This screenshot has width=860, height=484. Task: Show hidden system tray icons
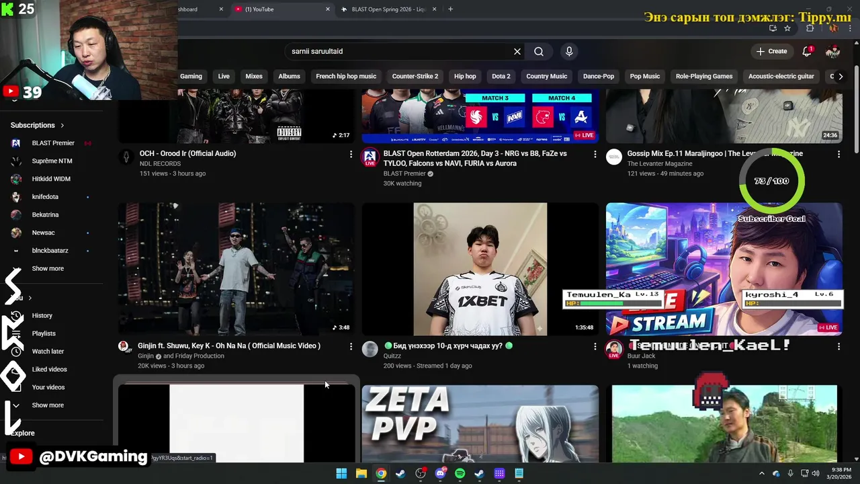[762, 473]
